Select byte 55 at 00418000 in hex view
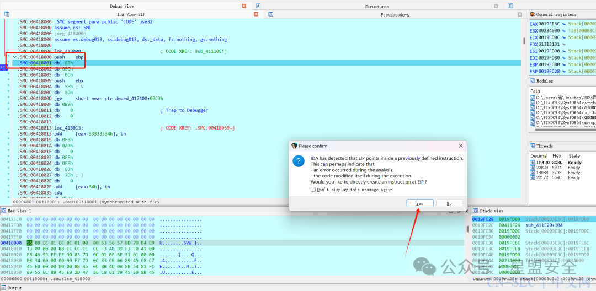Image resolution: width=596 pixels, height=291 pixels. [x=30, y=242]
